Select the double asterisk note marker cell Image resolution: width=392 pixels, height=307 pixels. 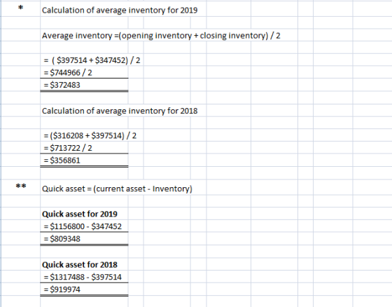pyautogui.click(x=21, y=186)
